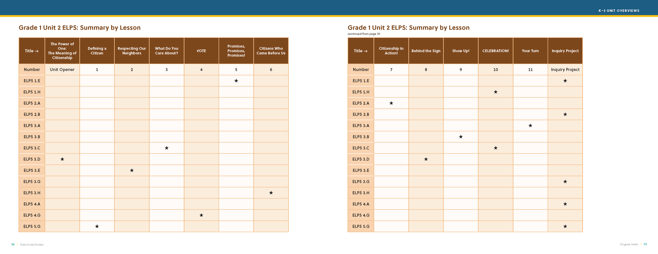Select 'The Power of One' column header

pos(62,51)
